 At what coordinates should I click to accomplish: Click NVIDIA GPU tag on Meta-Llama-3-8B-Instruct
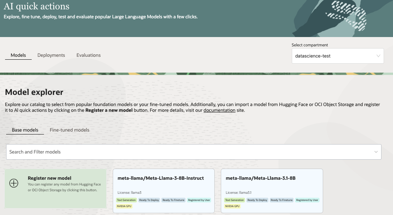pos(124,206)
